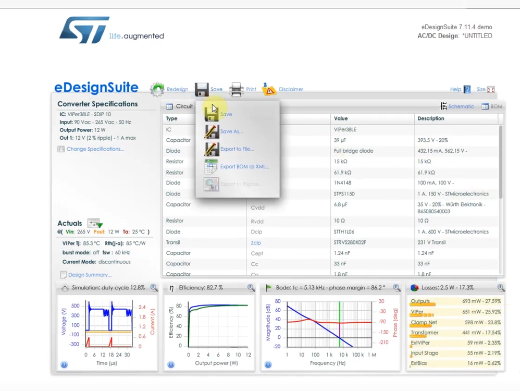This screenshot has height=391, width=520.
Task: Click the Input Stage loss row
Action: (x=456, y=353)
